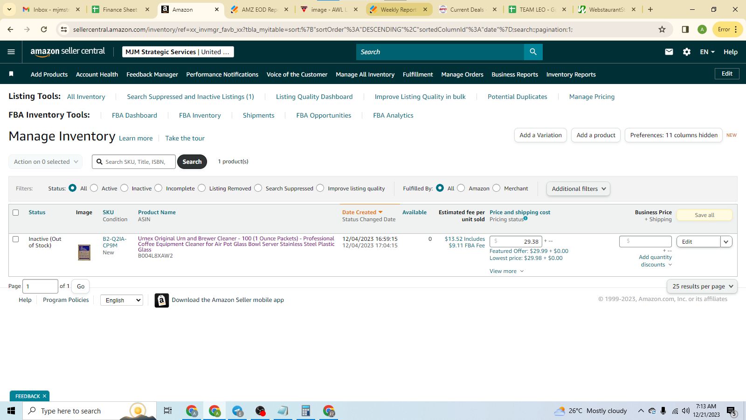Click the Save all button

pos(705,215)
